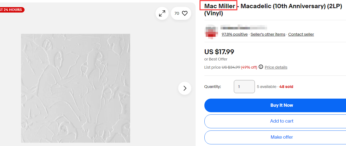Viewport: 346px width, 146px height.
Task: Click the Macadelic album cover image
Action: point(76,88)
